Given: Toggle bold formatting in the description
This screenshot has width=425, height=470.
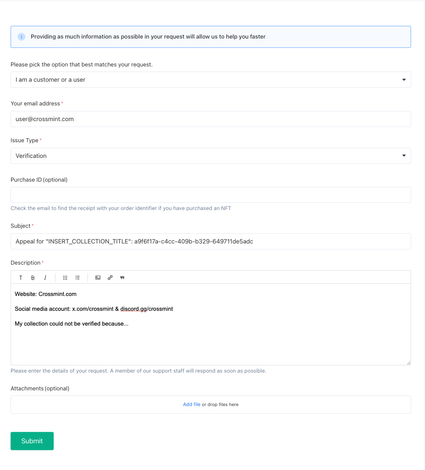Looking at the screenshot, I should click(x=33, y=278).
